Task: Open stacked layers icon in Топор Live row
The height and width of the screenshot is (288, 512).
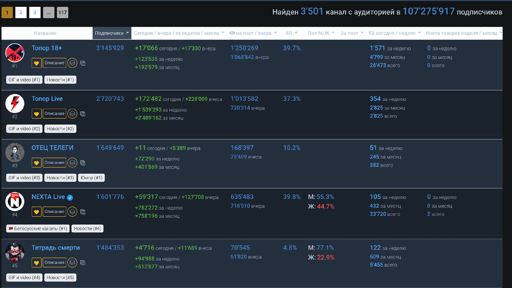Action: [x=73, y=114]
